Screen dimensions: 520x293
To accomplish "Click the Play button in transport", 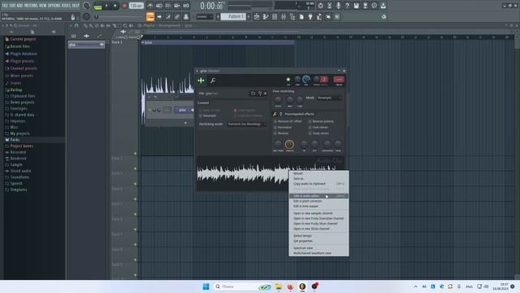I will coord(106,6).
